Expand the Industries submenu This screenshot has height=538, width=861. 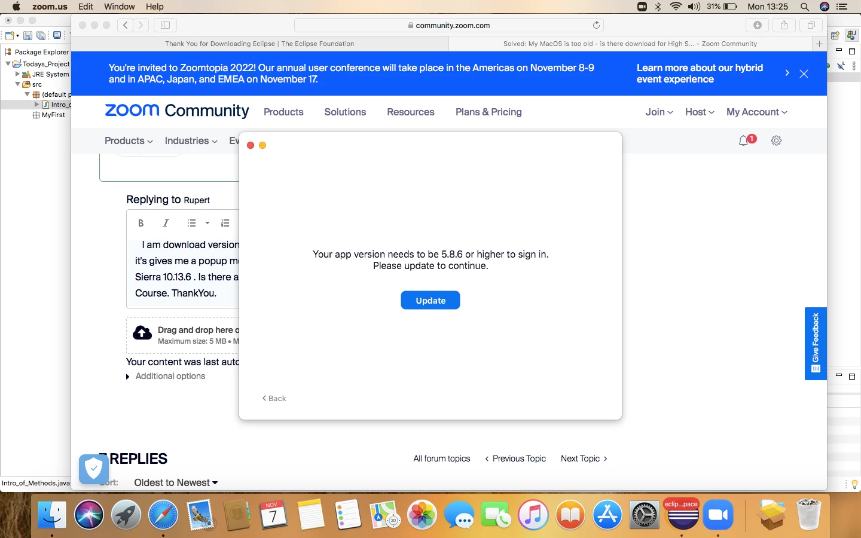click(x=191, y=140)
